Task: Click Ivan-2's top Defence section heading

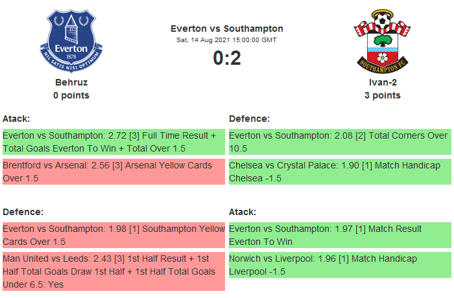Action: [x=250, y=119]
